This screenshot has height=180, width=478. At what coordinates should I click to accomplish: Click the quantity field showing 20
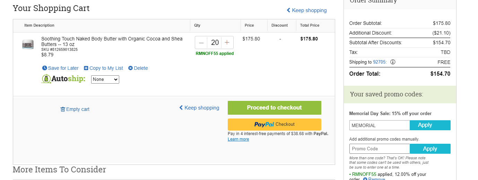pos(215,42)
